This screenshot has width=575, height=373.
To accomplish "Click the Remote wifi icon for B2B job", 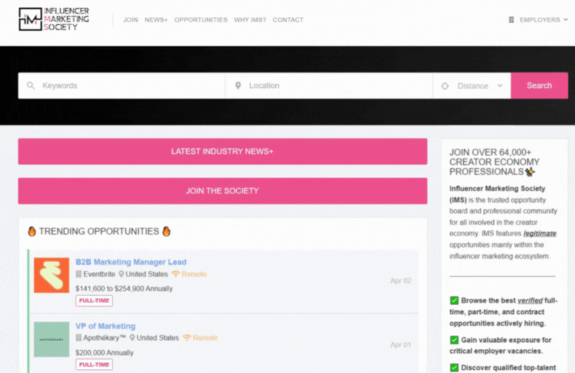I will tap(176, 275).
